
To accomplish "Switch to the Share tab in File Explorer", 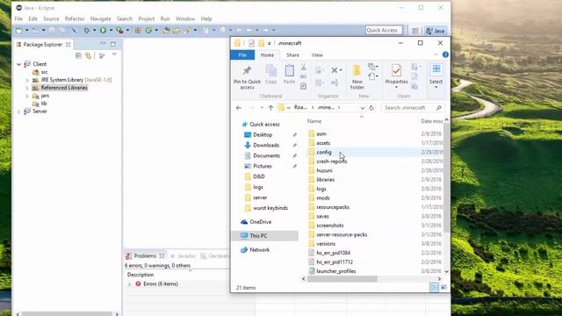I will [x=292, y=55].
